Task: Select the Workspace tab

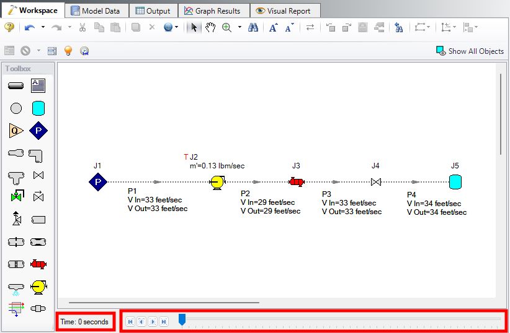Action: 32,10
